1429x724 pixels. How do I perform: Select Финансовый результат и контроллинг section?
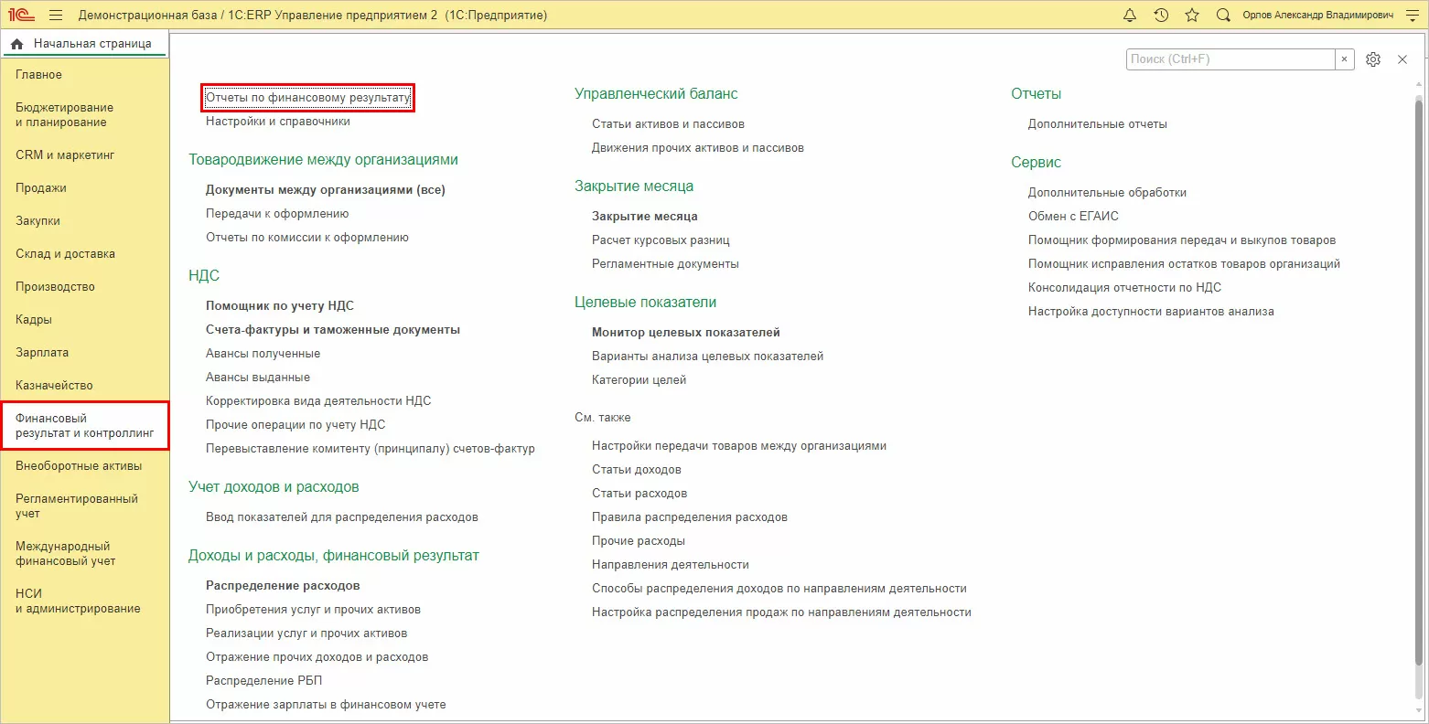click(x=85, y=426)
